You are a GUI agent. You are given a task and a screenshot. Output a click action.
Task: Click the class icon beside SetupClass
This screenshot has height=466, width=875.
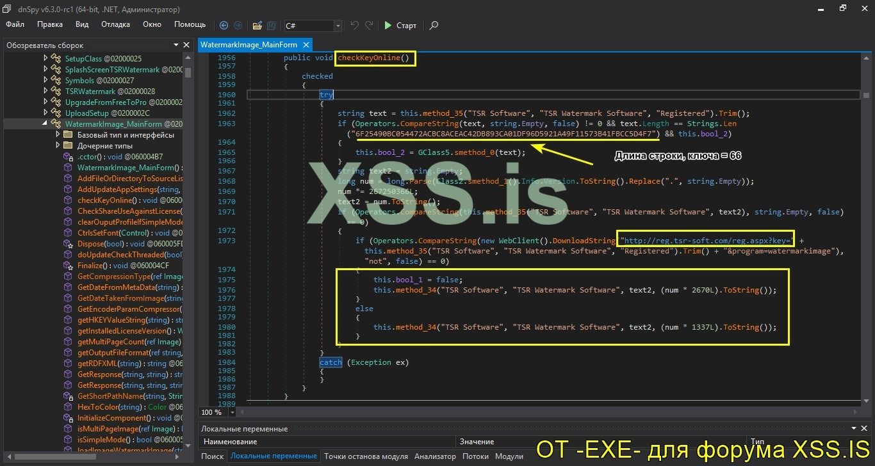[56, 58]
